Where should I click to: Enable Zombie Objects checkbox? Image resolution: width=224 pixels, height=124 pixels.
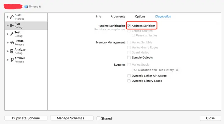129,57
